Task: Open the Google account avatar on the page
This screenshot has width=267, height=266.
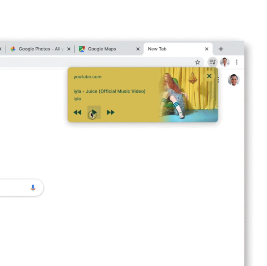Action: pos(233,80)
